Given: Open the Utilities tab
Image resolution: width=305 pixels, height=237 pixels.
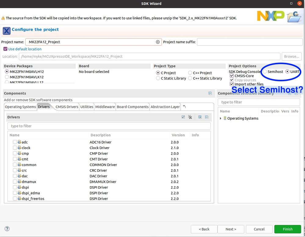Looking at the screenshot, I should click(x=87, y=107).
